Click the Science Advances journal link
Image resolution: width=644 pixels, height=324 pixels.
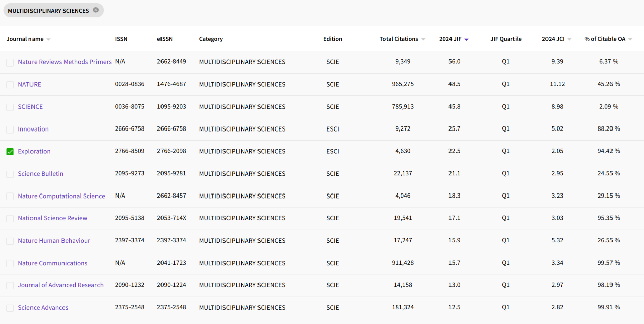(43, 308)
